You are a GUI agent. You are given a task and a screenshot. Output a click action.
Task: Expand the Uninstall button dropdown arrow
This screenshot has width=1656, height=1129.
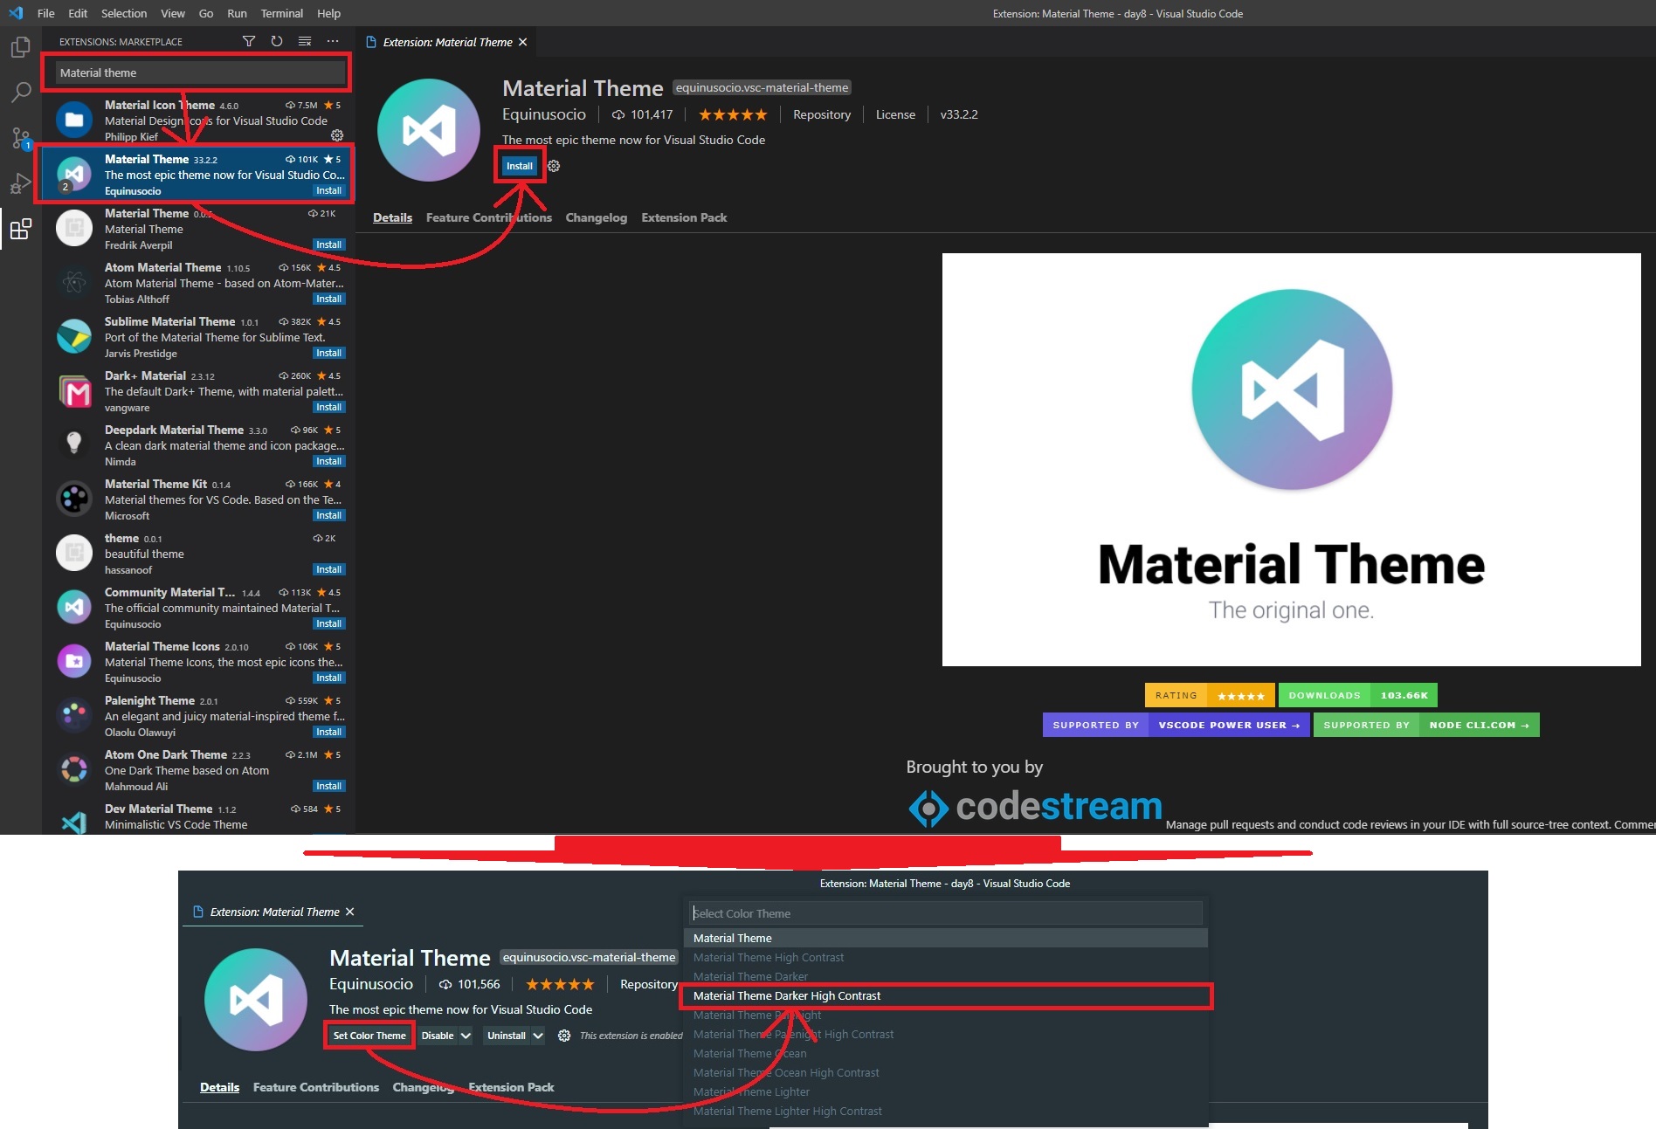(x=538, y=1036)
